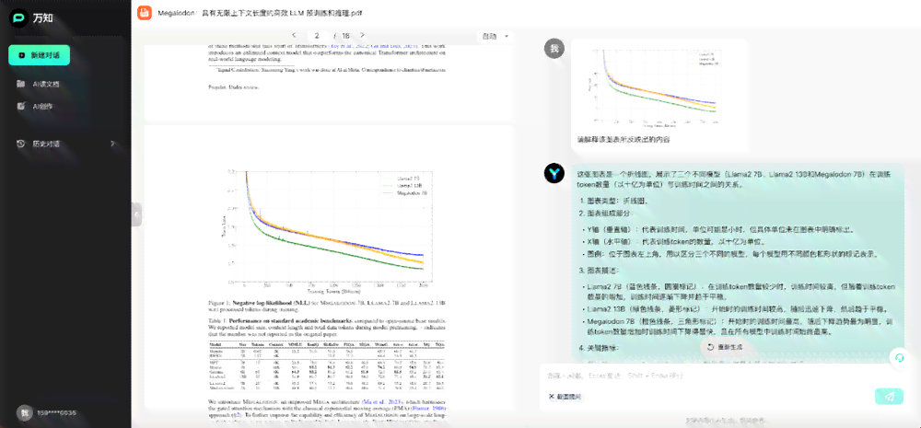Viewport: 921px width, 428px height.
Task: Collapse the sidebar using the edge handle
Action: (136, 214)
